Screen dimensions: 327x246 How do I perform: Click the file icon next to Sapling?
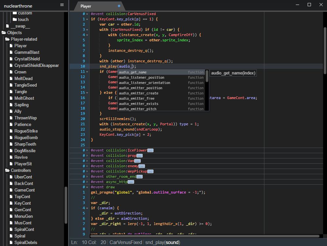point(11,105)
